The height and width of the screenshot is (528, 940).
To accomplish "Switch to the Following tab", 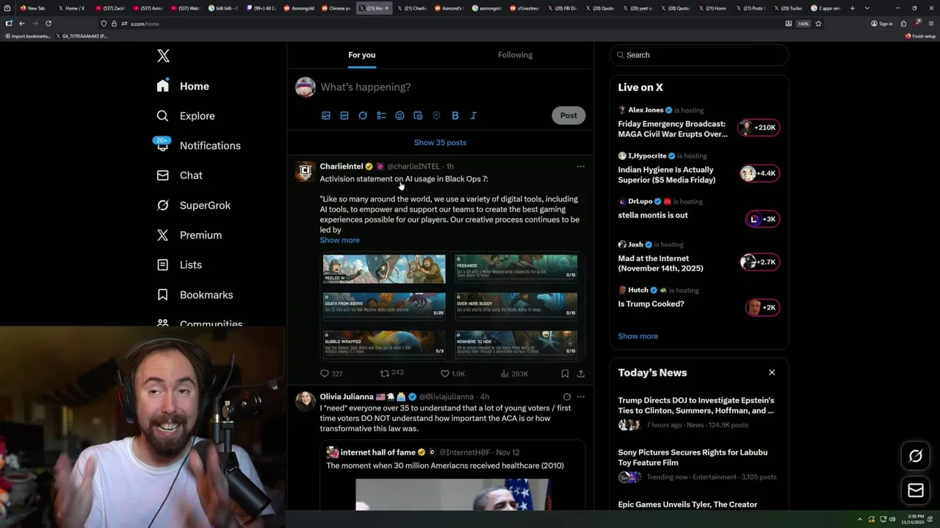I will click(515, 55).
